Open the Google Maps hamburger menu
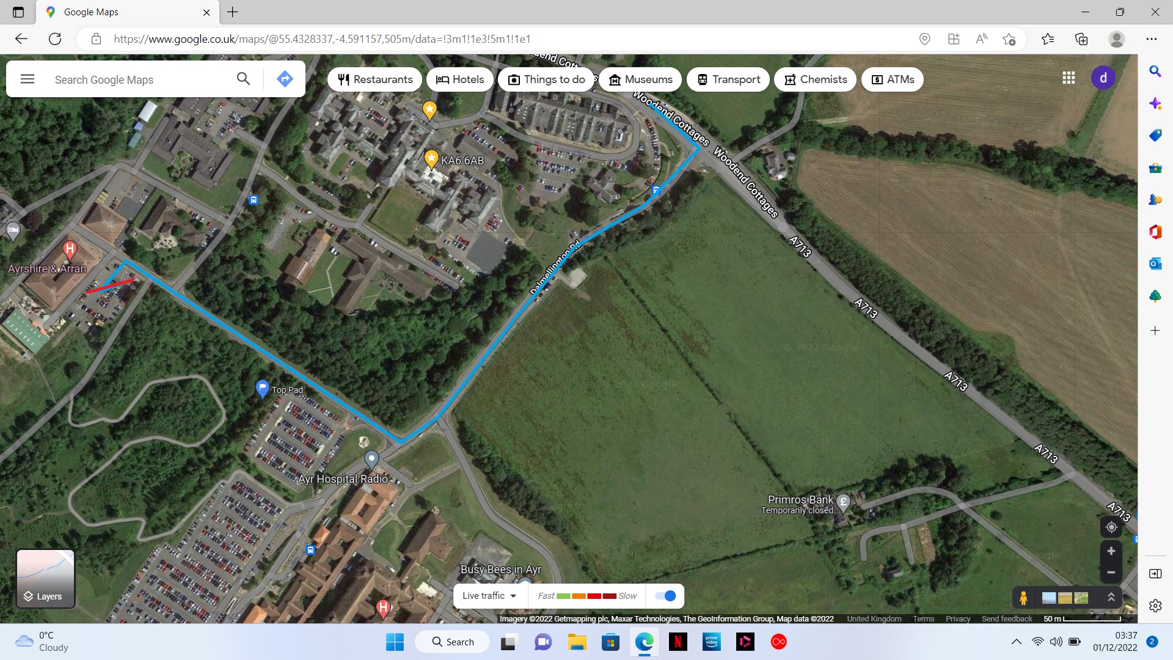The width and height of the screenshot is (1173, 660). (x=27, y=79)
